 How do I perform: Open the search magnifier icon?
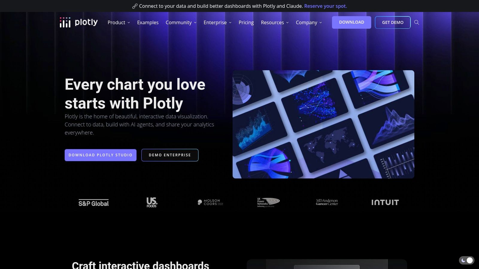416,22
